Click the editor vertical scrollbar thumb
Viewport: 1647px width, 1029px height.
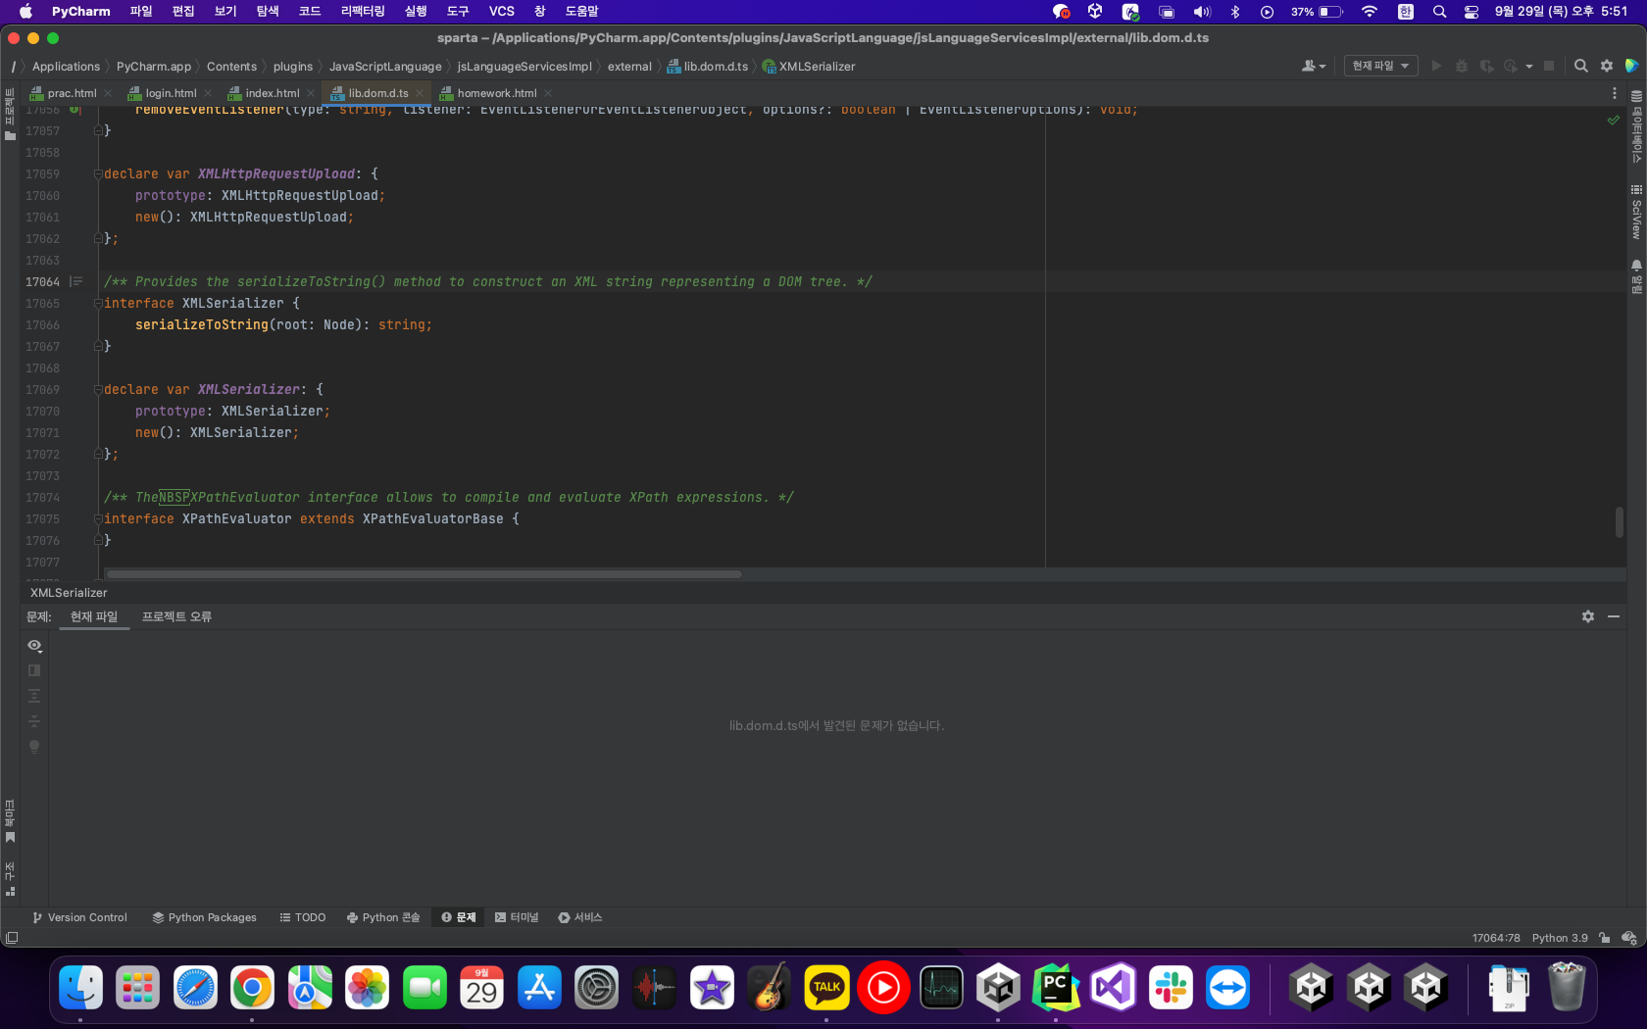[x=1620, y=521]
